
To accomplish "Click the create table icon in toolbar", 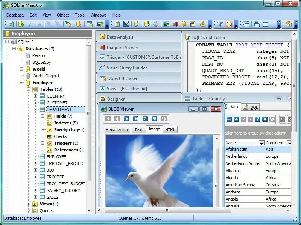I will pos(89,24).
